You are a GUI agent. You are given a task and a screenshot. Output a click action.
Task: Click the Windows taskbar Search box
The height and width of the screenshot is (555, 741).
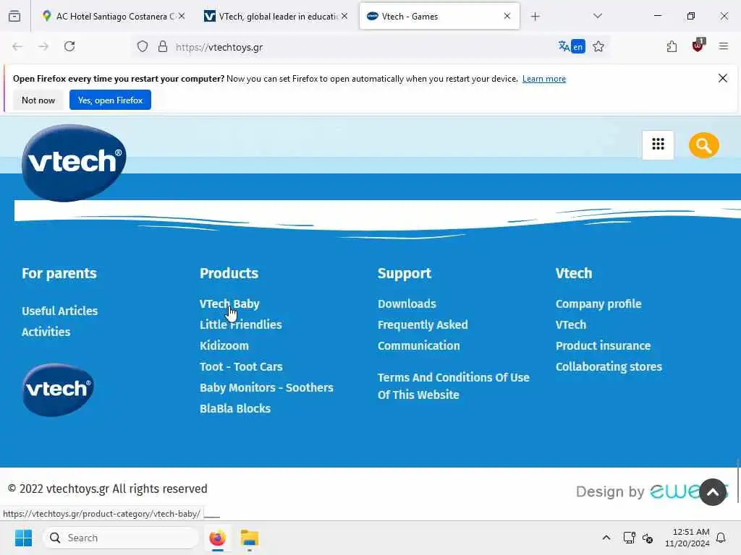(x=121, y=538)
